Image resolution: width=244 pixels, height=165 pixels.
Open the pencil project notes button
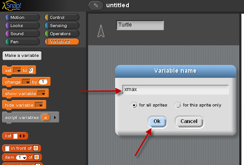[x=96, y=6]
